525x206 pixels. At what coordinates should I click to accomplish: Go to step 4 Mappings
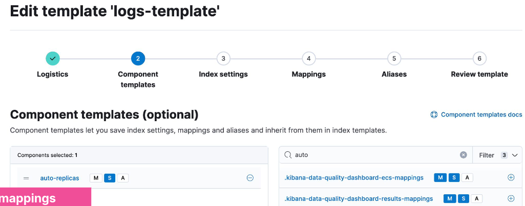coord(309,59)
